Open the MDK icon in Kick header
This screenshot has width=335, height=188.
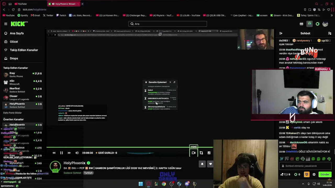pyautogui.click(x=301, y=24)
